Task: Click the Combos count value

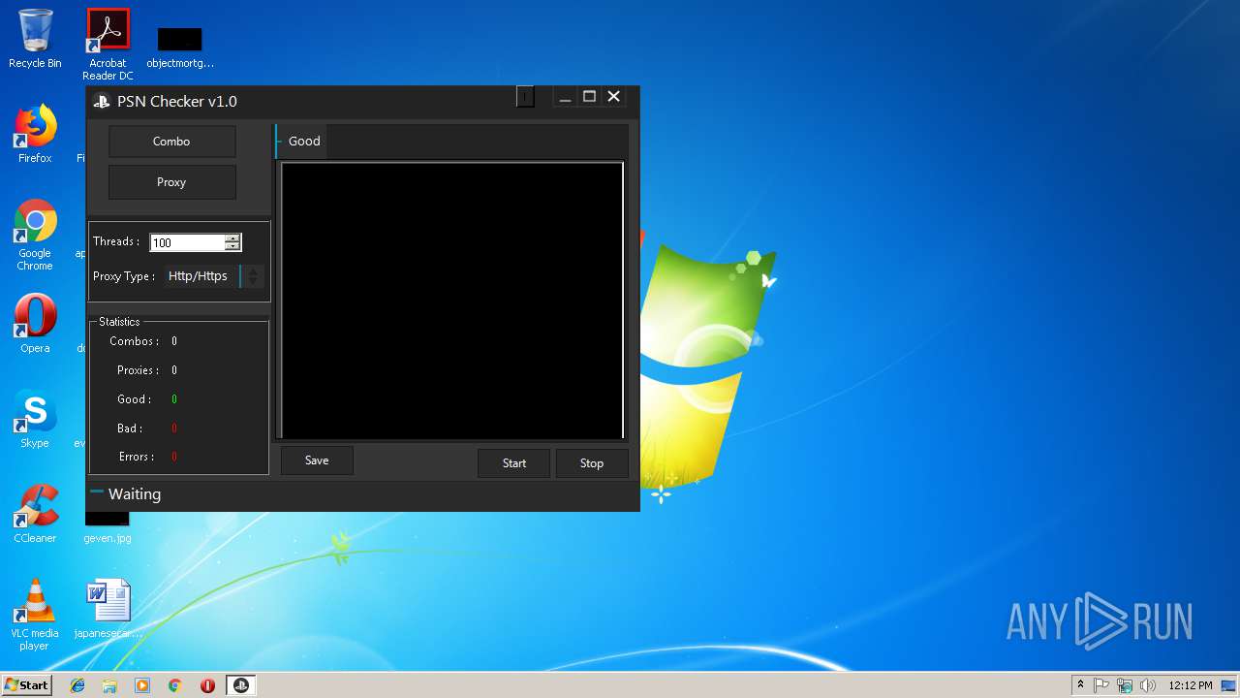Action: (x=174, y=341)
